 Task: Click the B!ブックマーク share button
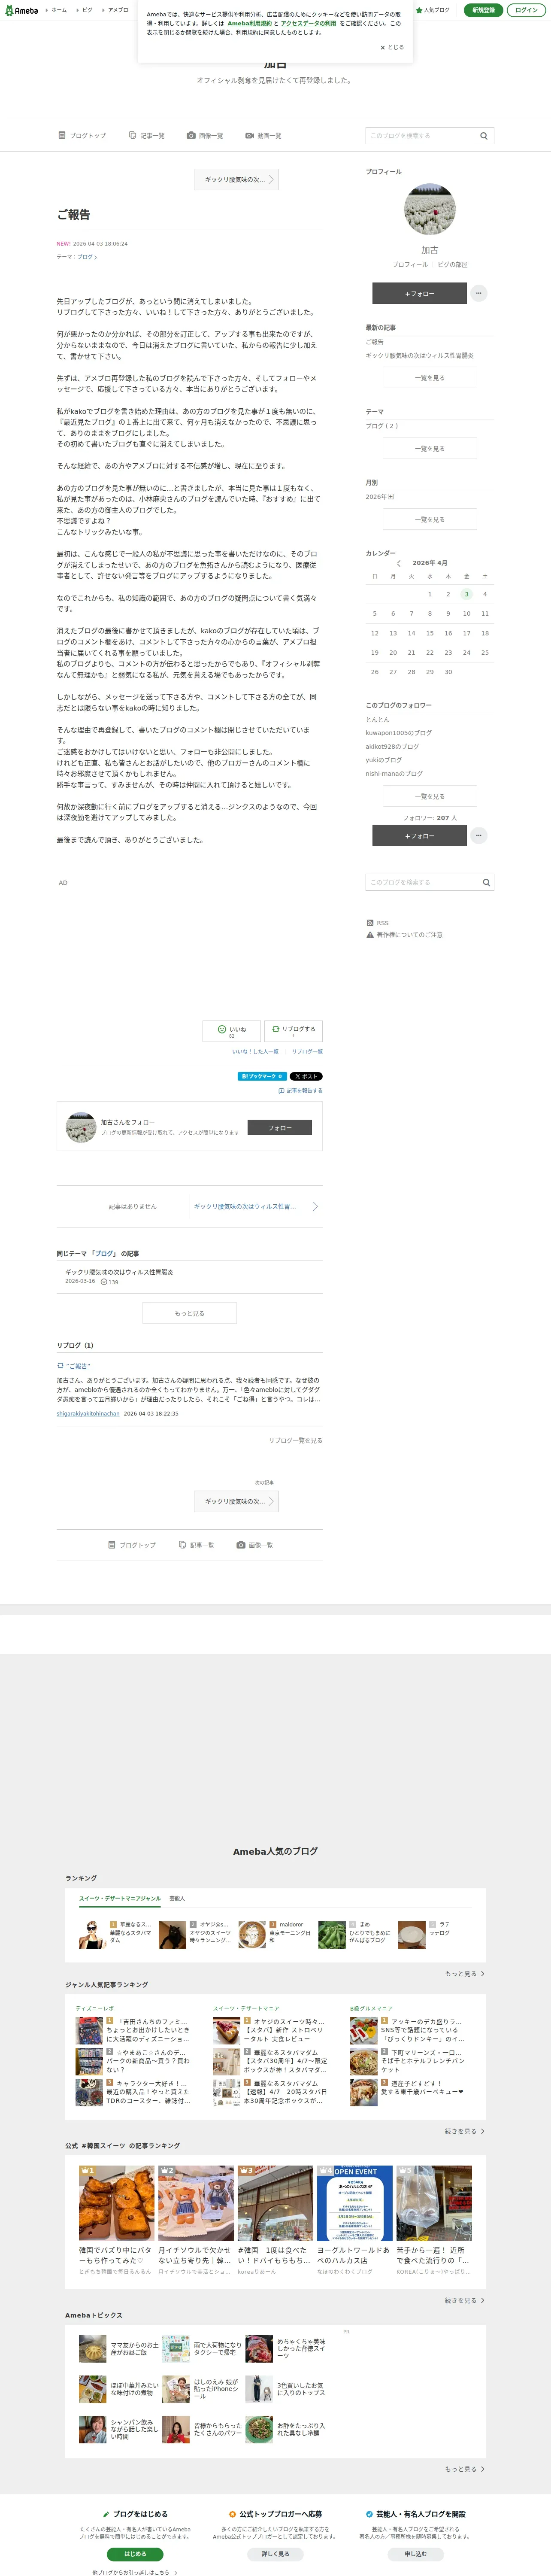pyautogui.click(x=262, y=1076)
